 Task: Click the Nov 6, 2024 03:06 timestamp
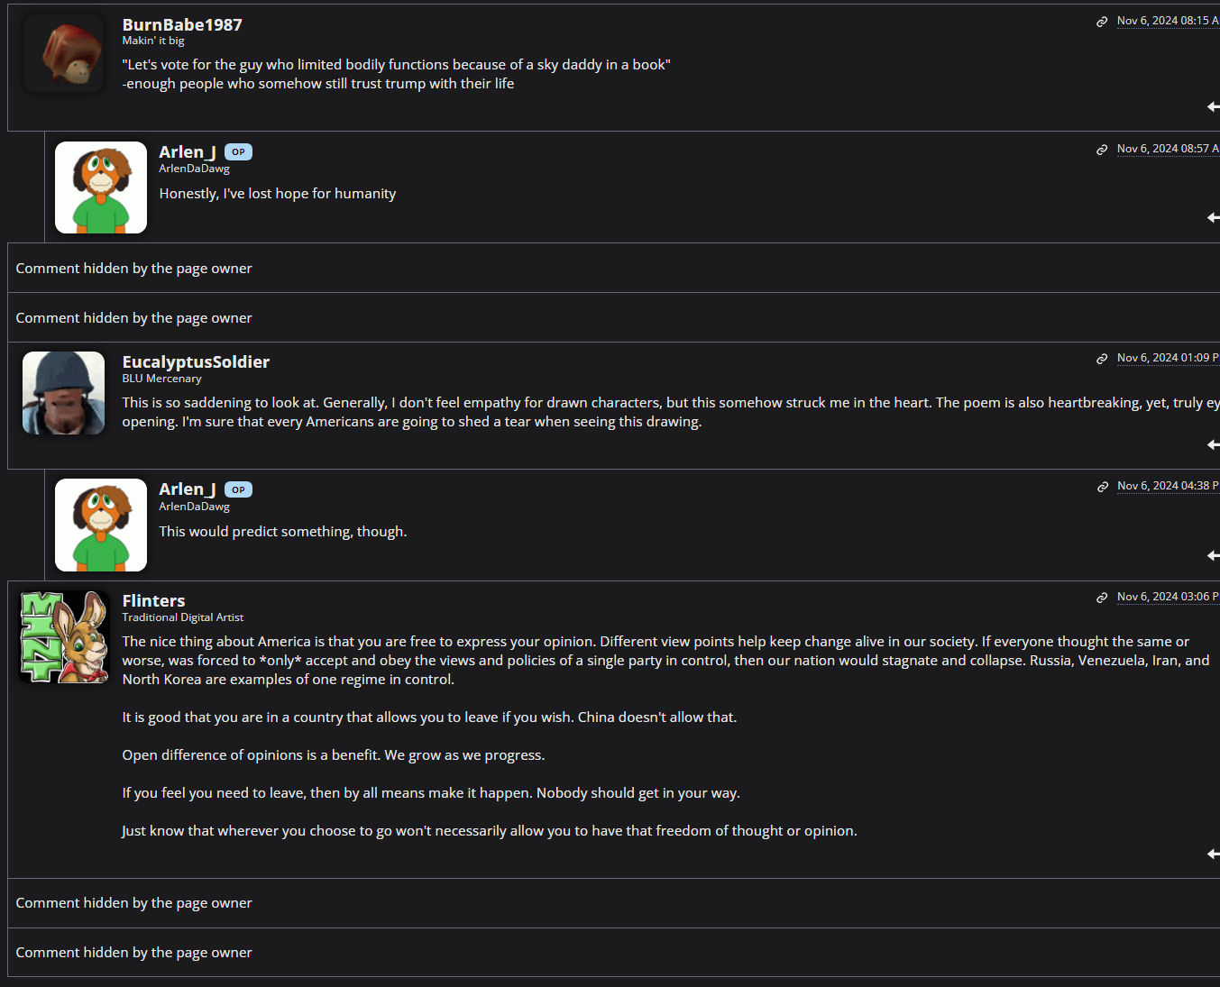1167,597
